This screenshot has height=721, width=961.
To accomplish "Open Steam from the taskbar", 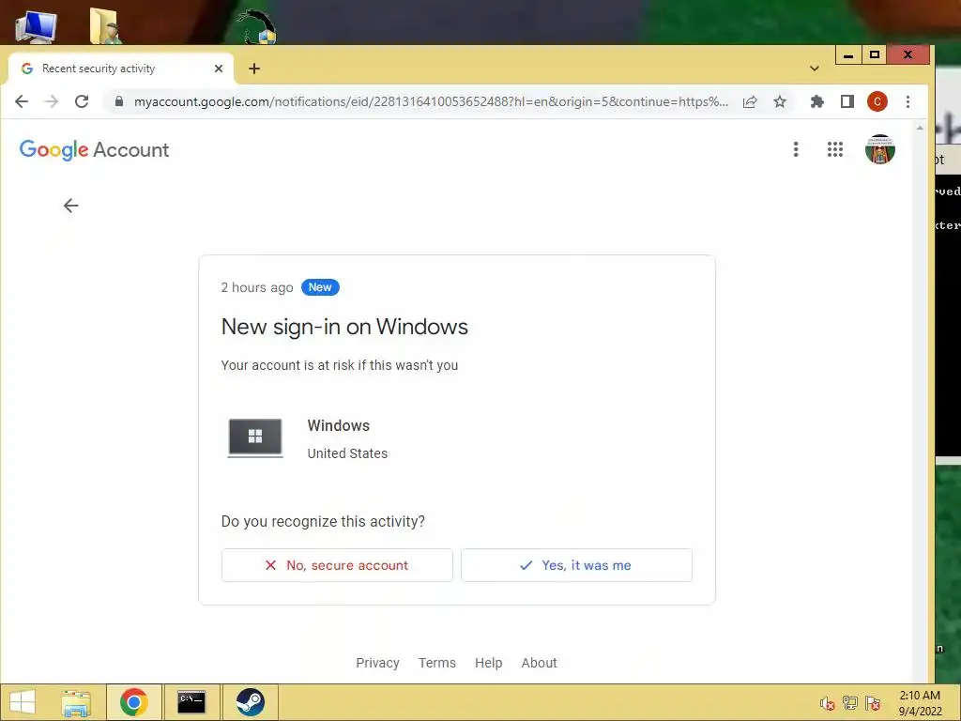I will [x=250, y=702].
